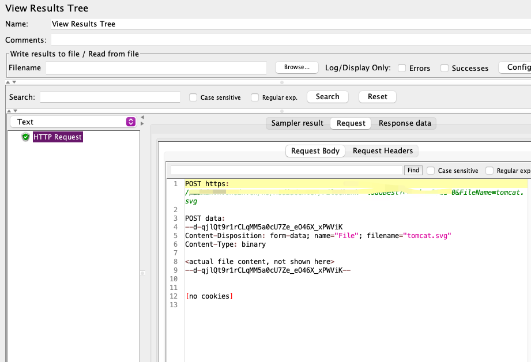Click the View Results Tree heading
531x362 pixels.
coord(47,8)
